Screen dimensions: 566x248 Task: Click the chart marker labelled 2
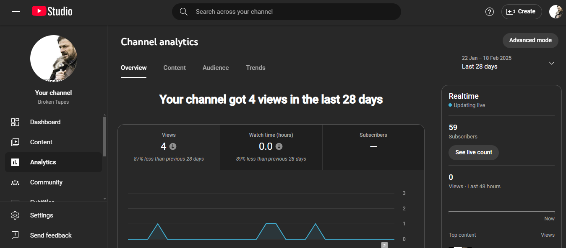tap(384, 245)
